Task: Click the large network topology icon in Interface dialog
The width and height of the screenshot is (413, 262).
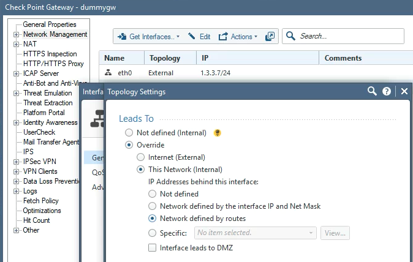Action: point(97,119)
